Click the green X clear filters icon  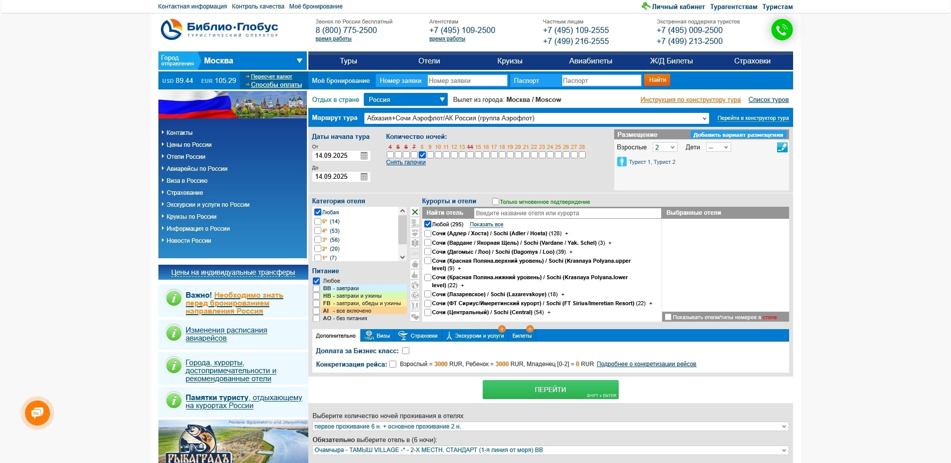coord(415,212)
